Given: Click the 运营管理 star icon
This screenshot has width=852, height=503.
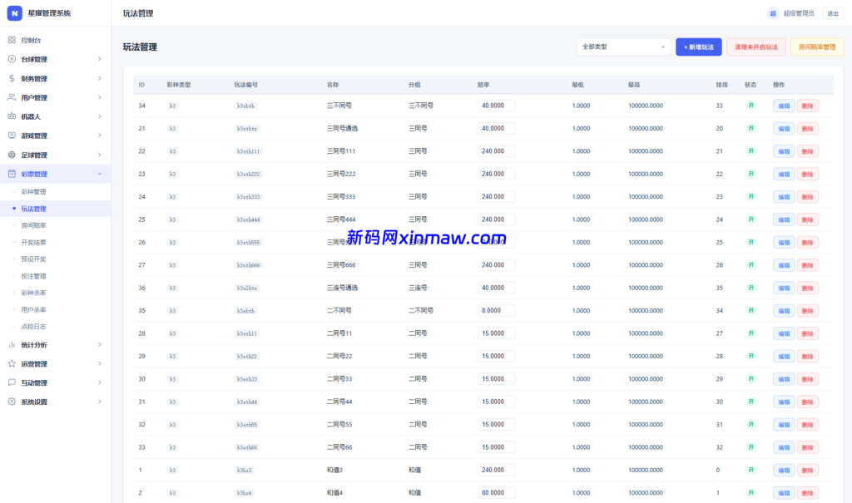Looking at the screenshot, I should (x=12, y=363).
